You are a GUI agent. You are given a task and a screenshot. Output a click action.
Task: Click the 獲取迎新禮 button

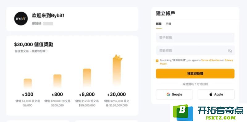[195, 74]
